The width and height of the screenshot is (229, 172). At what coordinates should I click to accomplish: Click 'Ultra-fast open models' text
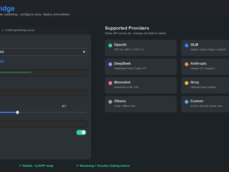point(203,87)
